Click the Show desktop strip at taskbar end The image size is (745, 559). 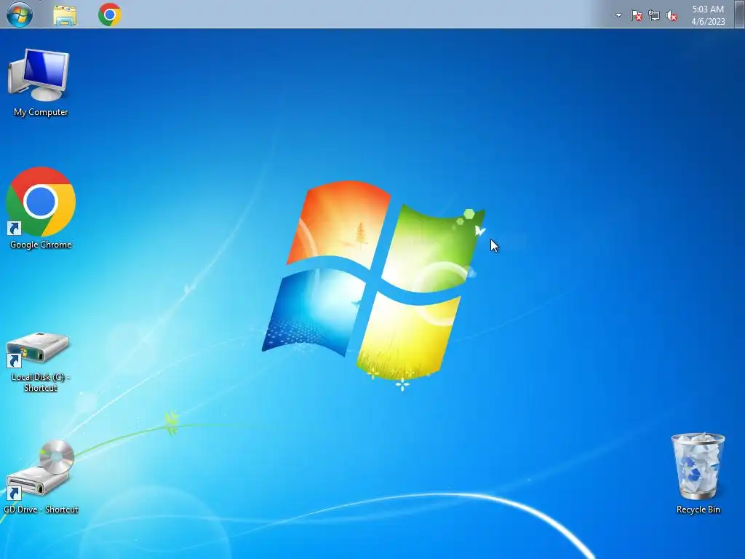click(x=740, y=15)
